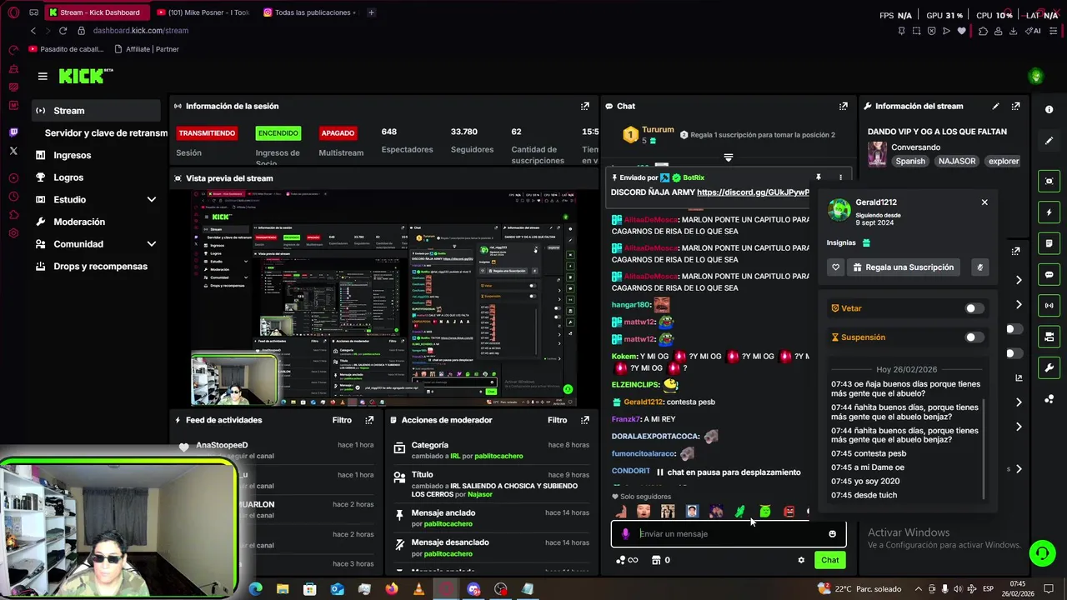Viewport: 1067px width, 600px height.
Task: Open the shop icon below chat input
Action: 656,560
